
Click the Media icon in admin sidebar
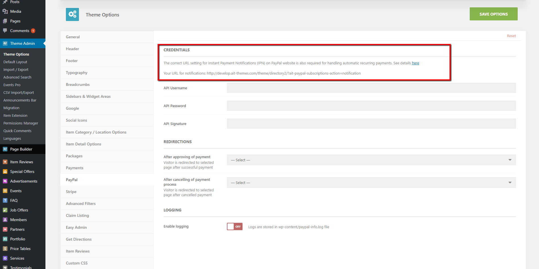(5, 11)
